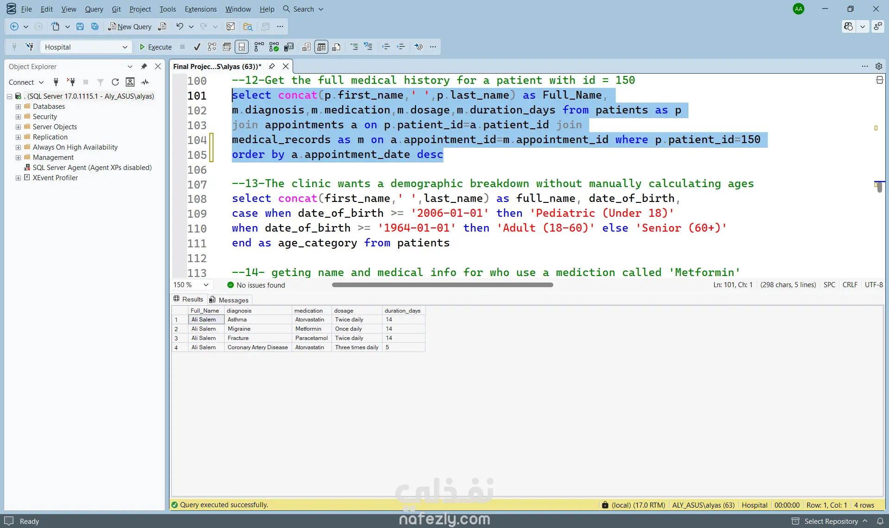Image resolution: width=889 pixels, height=528 pixels.
Task: Click the Save All icon
Action: click(x=94, y=26)
